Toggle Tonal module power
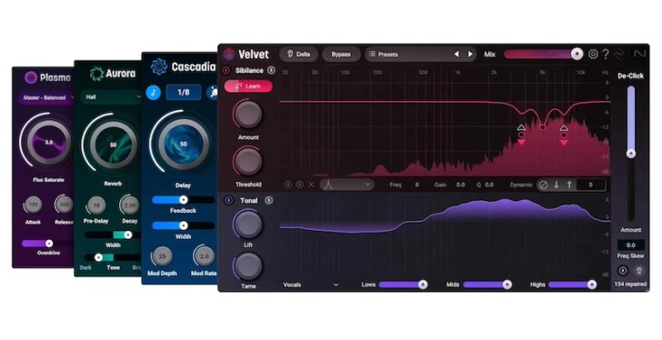 (228, 200)
